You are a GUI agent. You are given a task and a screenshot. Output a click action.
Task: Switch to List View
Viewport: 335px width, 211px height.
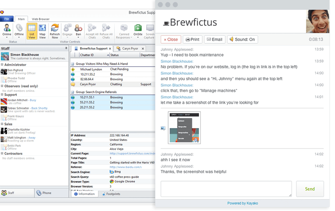pyautogui.click(x=32, y=31)
